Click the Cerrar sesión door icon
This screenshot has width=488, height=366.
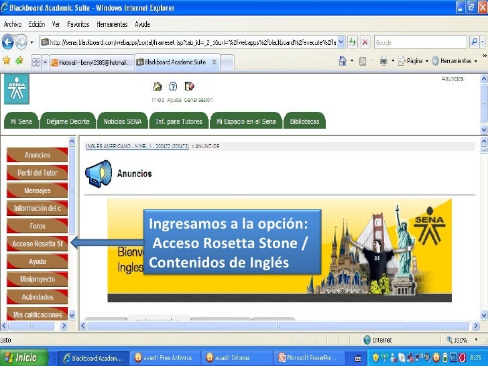(x=189, y=86)
